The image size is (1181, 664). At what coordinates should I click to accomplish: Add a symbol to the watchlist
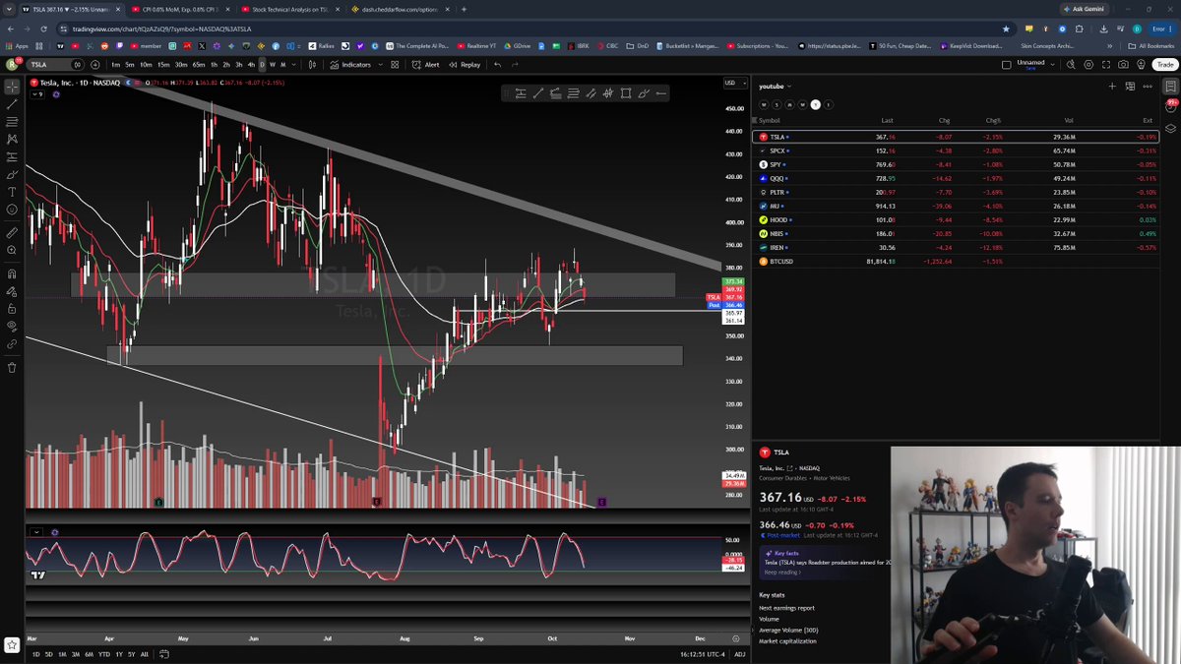point(1112,87)
